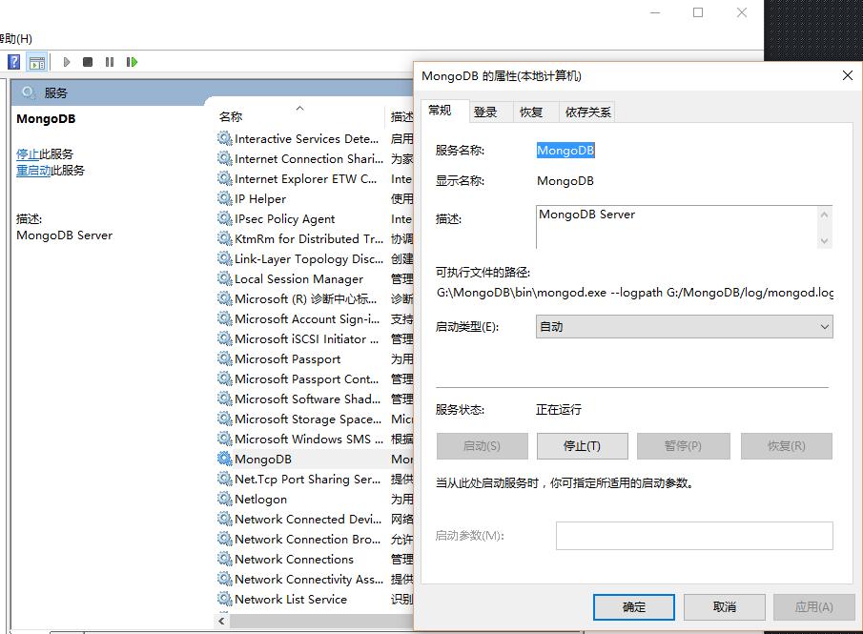Click the magnifier icon in Services header

coord(28,92)
